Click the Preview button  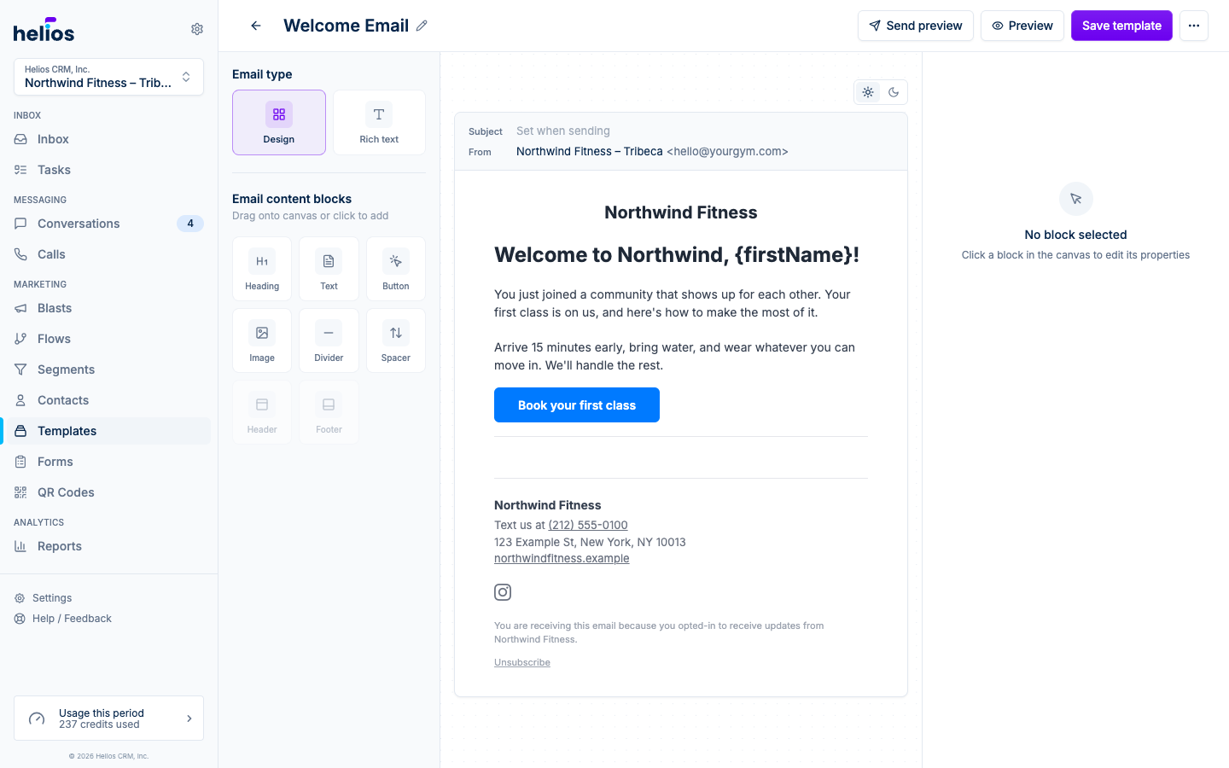[x=1022, y=26]
